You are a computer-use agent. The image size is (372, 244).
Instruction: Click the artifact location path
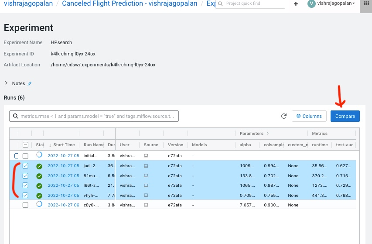(x=103, y=65)
